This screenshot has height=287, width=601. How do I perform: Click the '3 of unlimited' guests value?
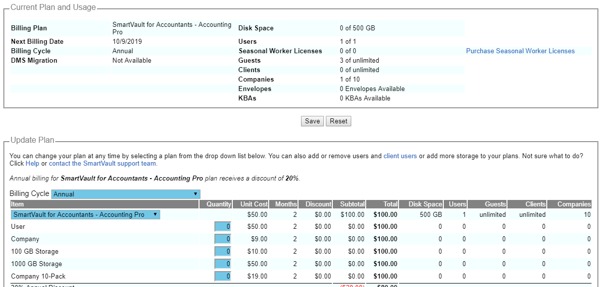[359, 61]
